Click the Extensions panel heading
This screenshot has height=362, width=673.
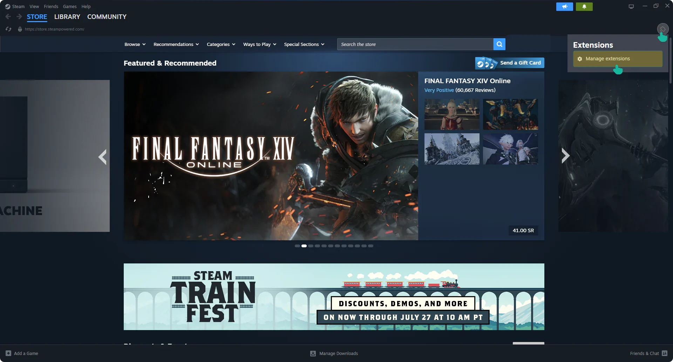[x=593, y=45]
